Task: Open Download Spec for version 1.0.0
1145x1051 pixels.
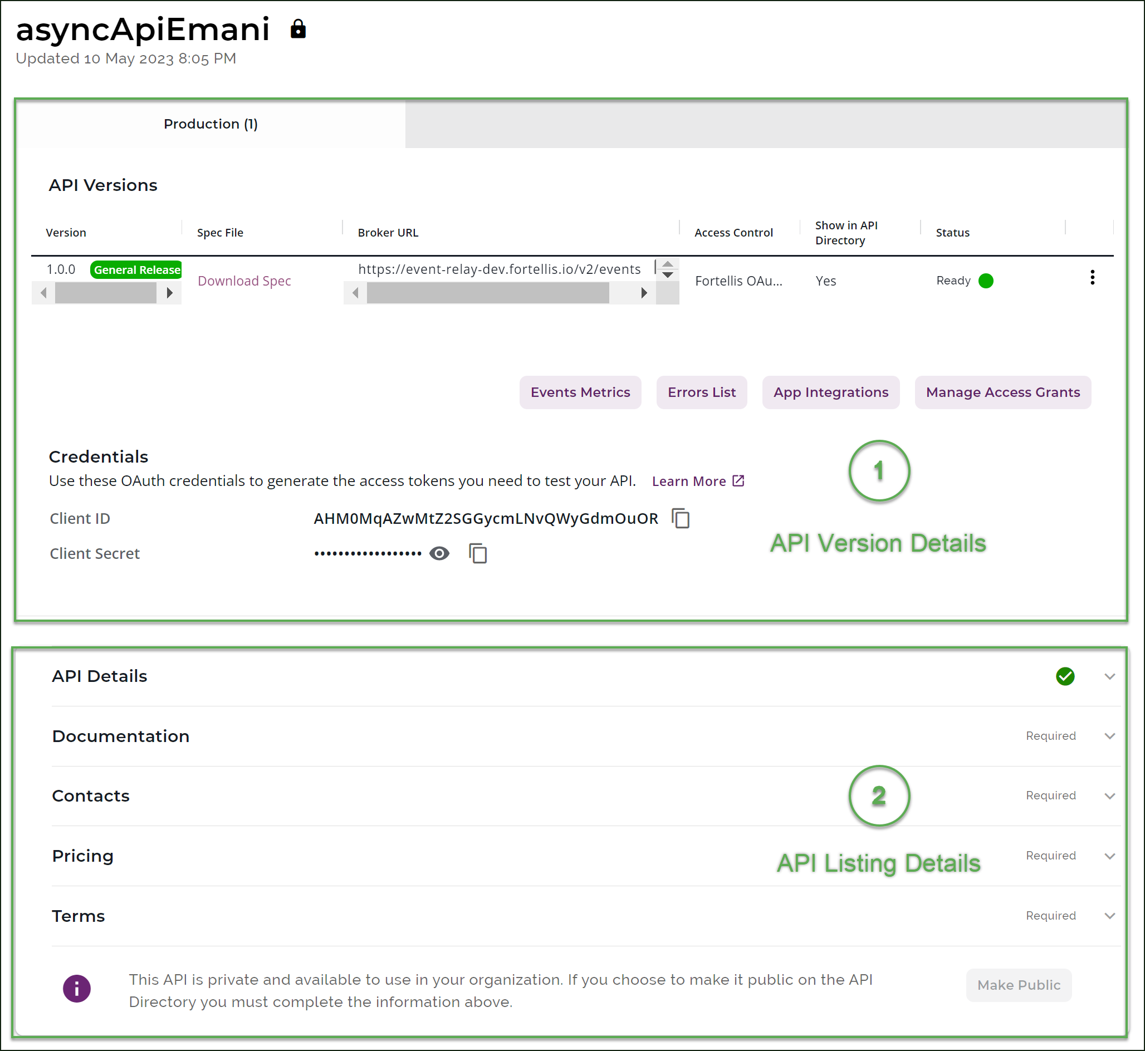Action: tap(243, 281)
